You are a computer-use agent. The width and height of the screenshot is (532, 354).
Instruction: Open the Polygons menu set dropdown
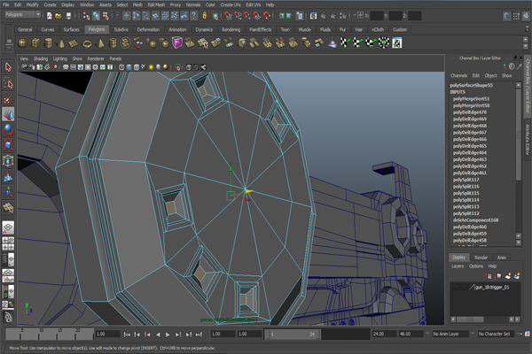[23, 14]
